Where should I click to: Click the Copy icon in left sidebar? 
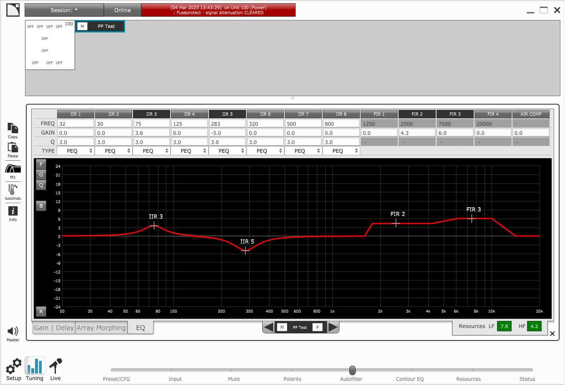pyautogui.click(x=13, y=128)
